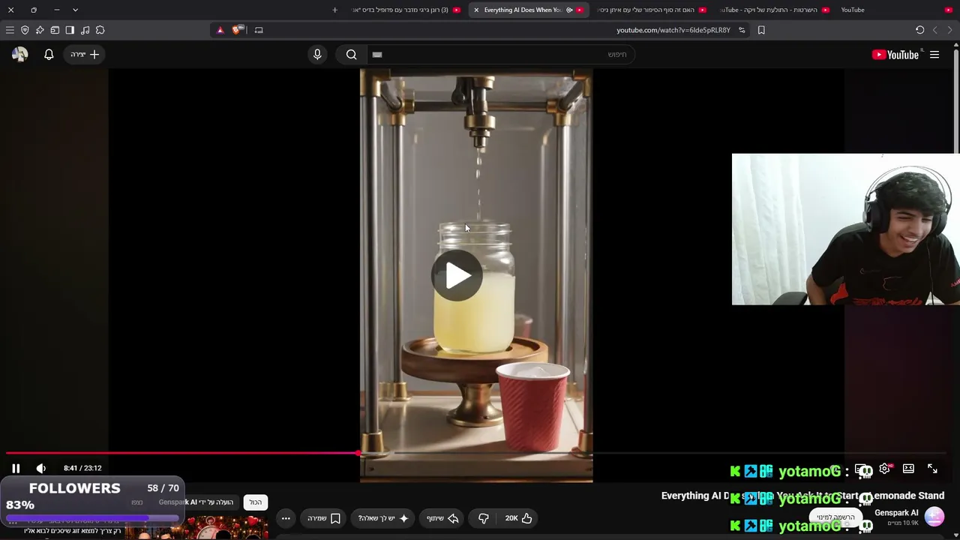This screenshot has width=960, height=540.
Task: Subscribe with the 'הרשמה למינוי' button
Action: [x=835, y=517]
